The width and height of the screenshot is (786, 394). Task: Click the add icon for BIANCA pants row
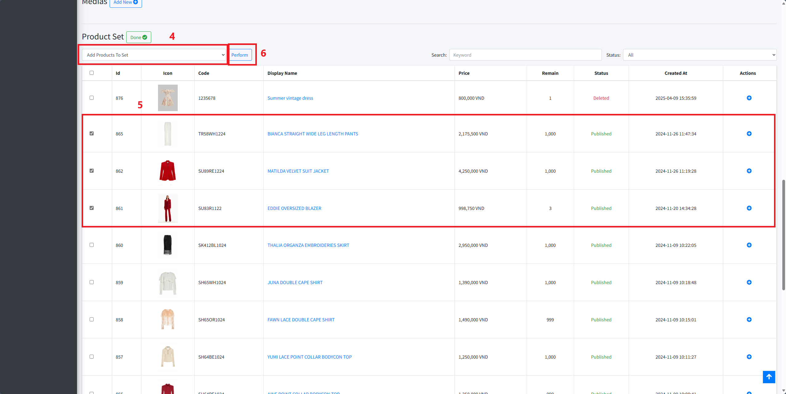[x=749, y=134]
